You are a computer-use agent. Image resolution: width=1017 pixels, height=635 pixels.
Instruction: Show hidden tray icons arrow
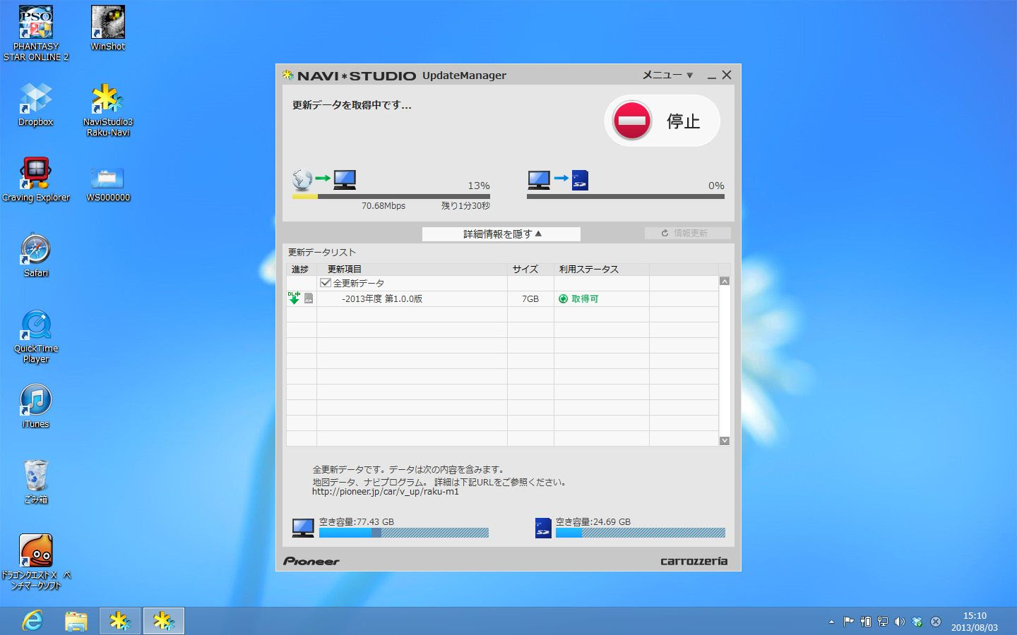(831, 622)
